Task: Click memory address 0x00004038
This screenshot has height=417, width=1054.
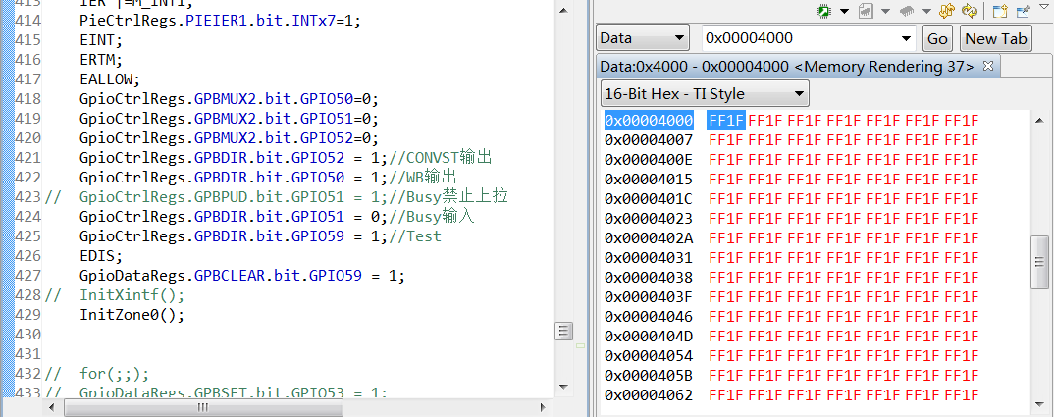Action: [x=649, y=277]
